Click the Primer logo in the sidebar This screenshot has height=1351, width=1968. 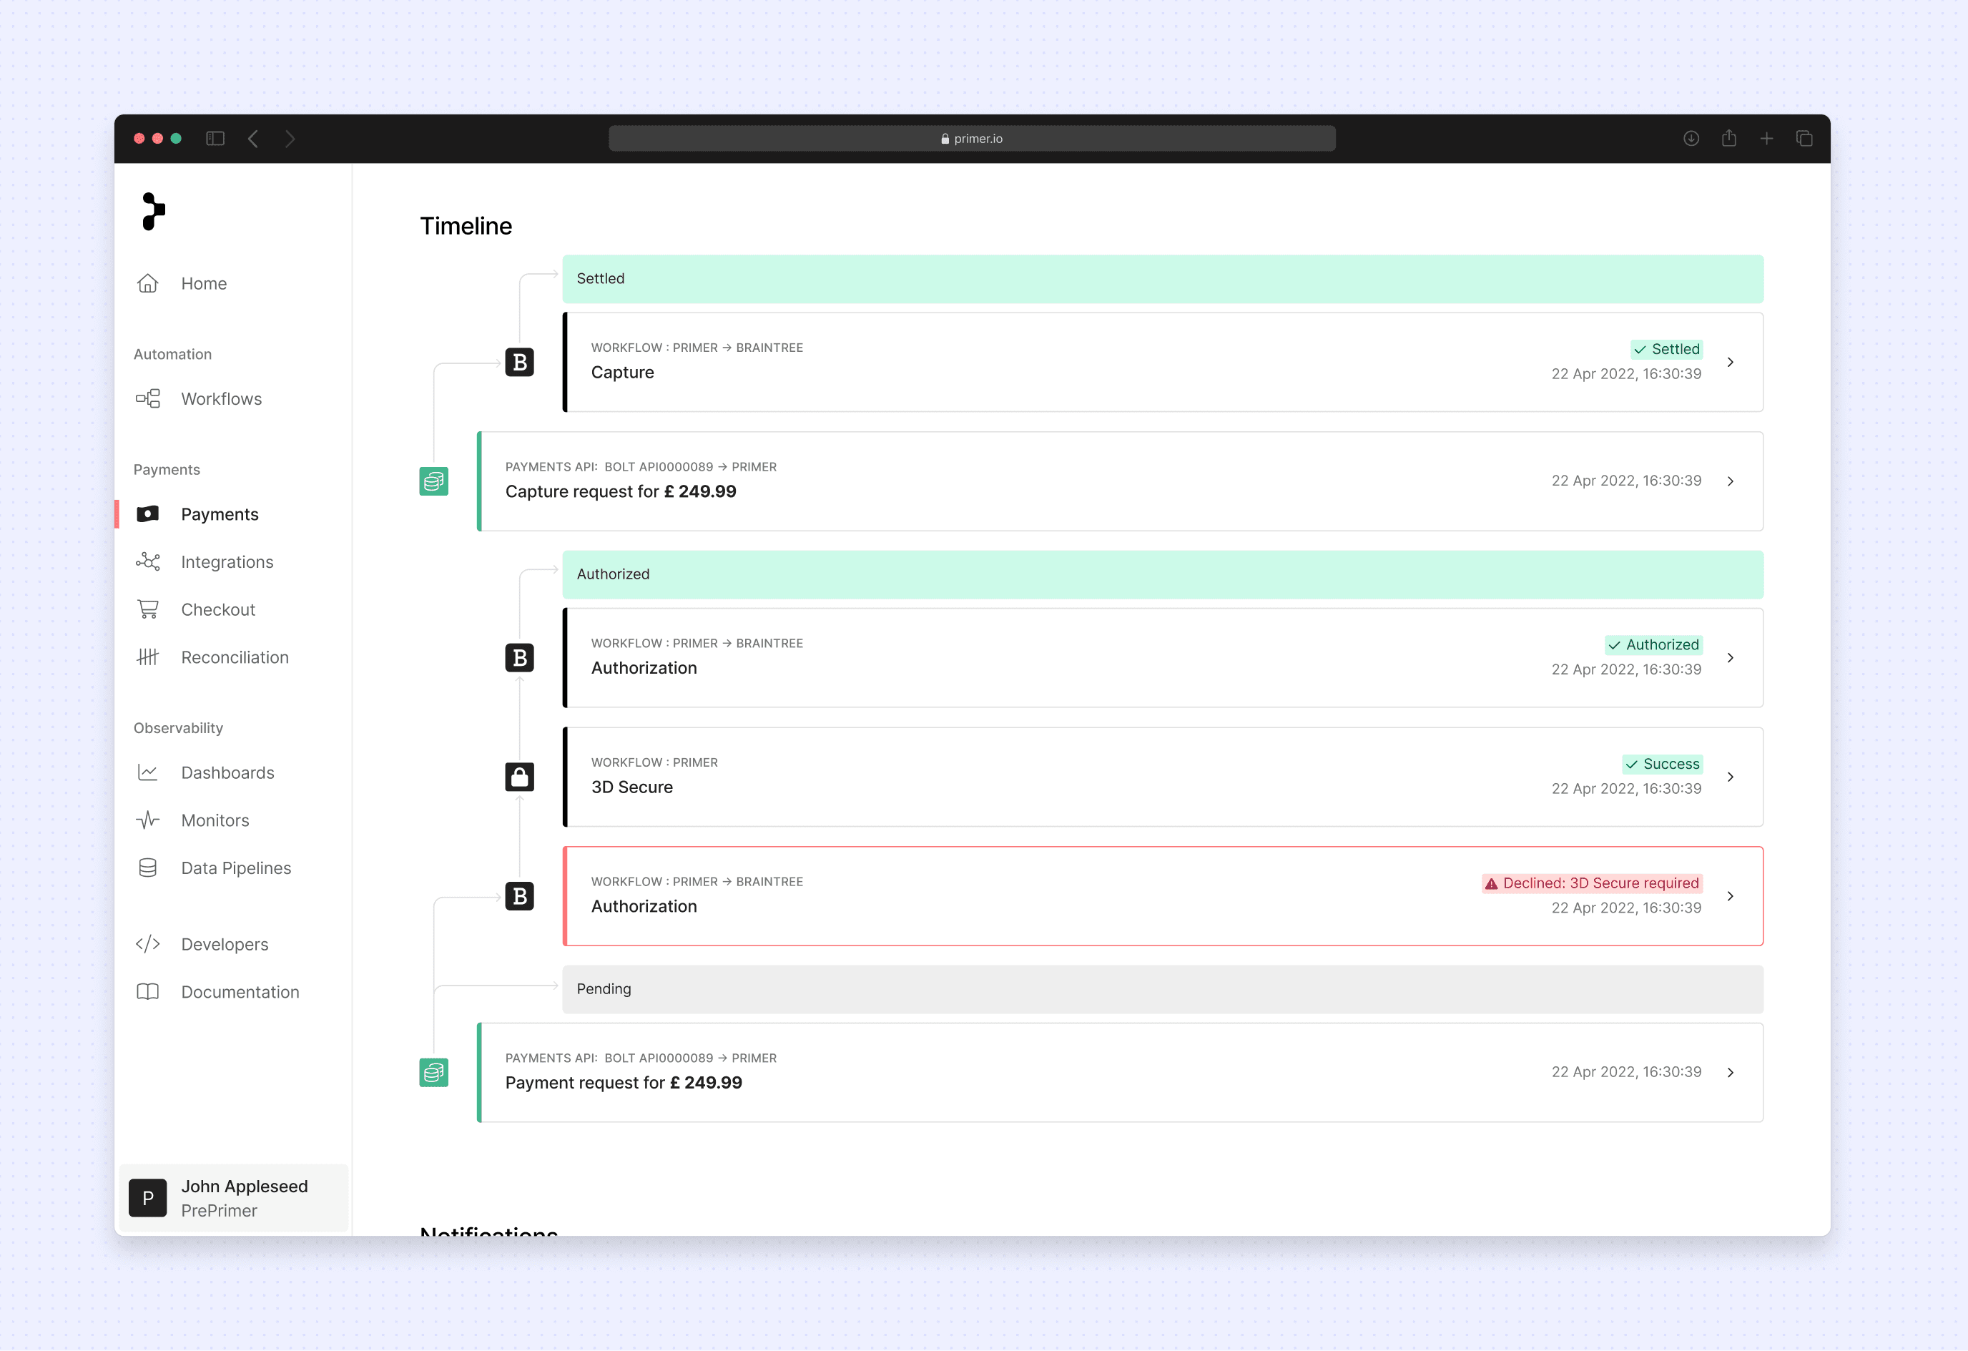pyautogui.click(x=153, y=211)
